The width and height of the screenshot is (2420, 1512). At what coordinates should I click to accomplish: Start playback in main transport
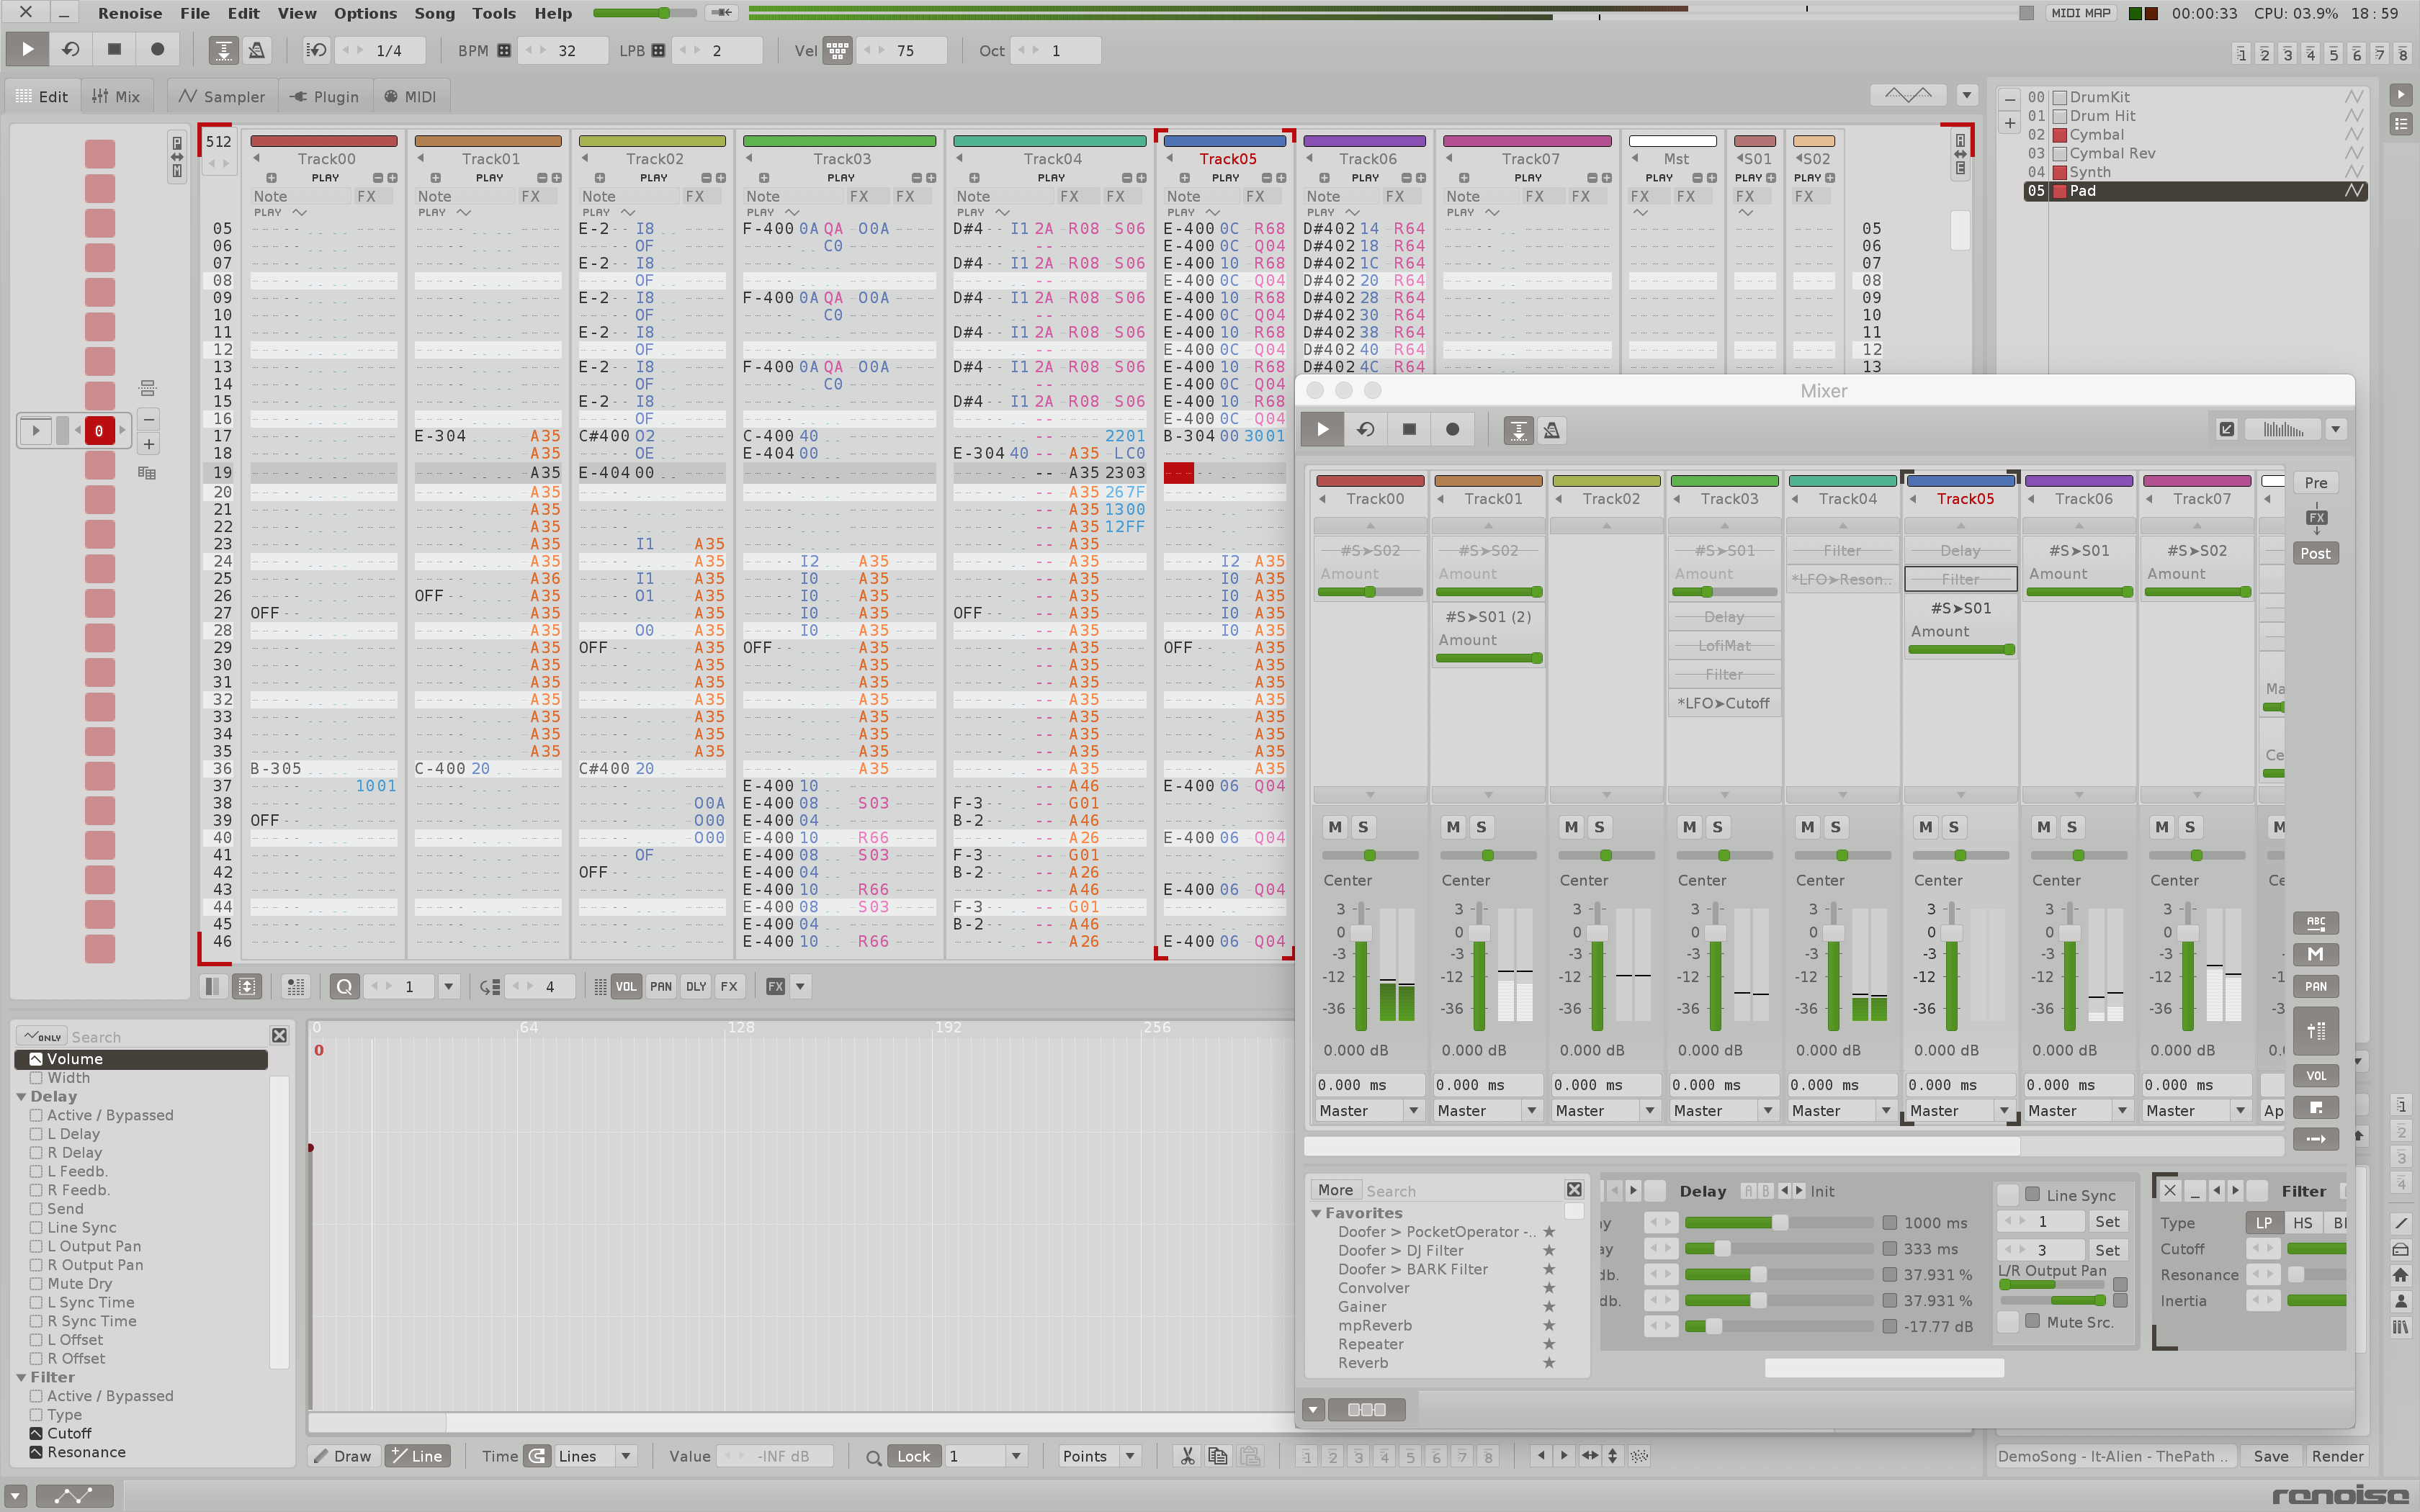pos(27,49)
